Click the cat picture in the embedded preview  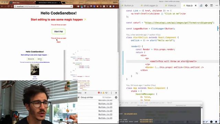35,69
